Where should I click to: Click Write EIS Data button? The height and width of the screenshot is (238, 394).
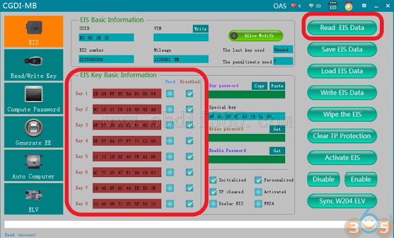(x=342, y=92)
